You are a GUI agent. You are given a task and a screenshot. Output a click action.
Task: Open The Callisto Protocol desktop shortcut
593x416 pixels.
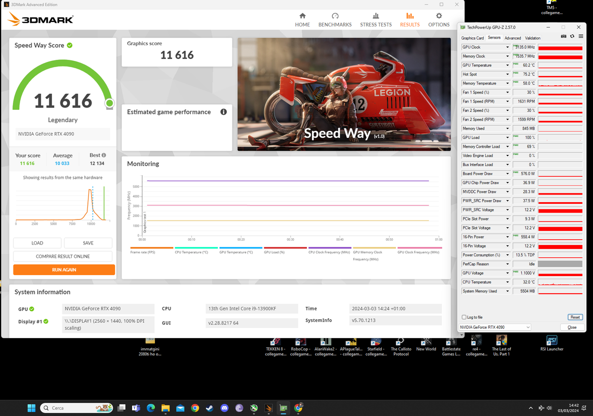pyautogui.click(x=401, y=347)
